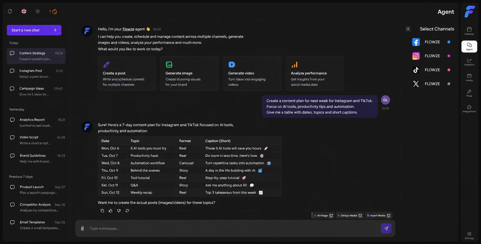Go to Plugs in the sidebar
This screenshot has height=244, width=481.
(469, 93)
